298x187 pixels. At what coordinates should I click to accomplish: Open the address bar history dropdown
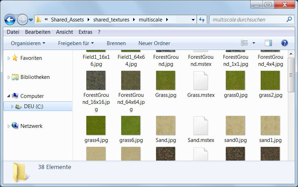193,20
